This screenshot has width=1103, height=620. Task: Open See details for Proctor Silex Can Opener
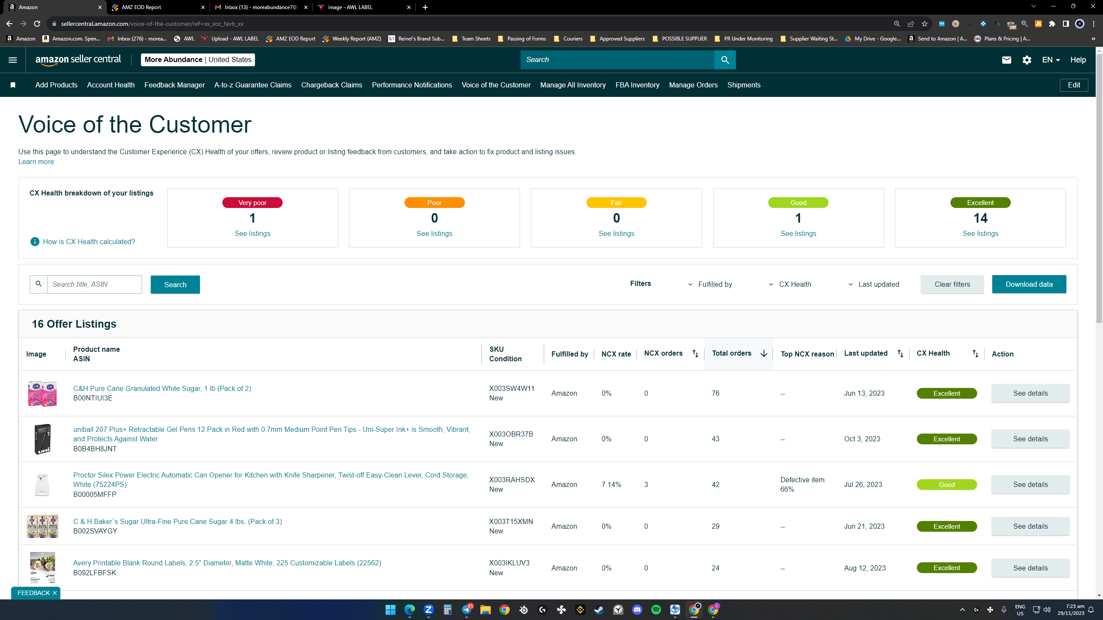(x=1030, y=484)
